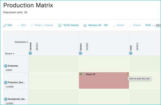Click the Export button label
This screenshot has height=105, width=161.
[x=137, y=25]
